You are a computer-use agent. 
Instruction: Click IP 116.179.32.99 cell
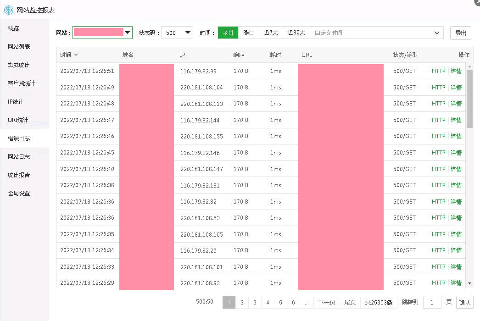click(x=198, y=71)
